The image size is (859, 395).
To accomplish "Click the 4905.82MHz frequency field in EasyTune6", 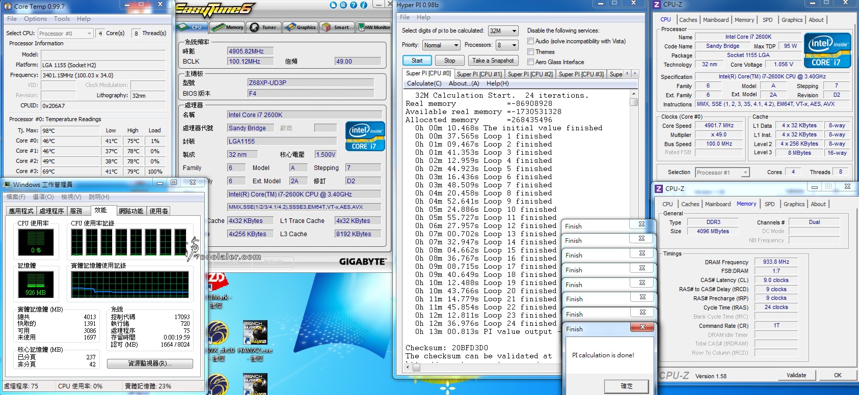I will pos(250,51).
